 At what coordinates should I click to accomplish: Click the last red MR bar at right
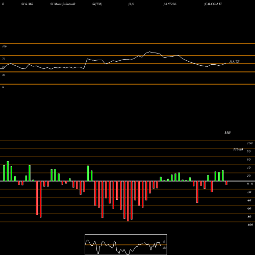226,183
